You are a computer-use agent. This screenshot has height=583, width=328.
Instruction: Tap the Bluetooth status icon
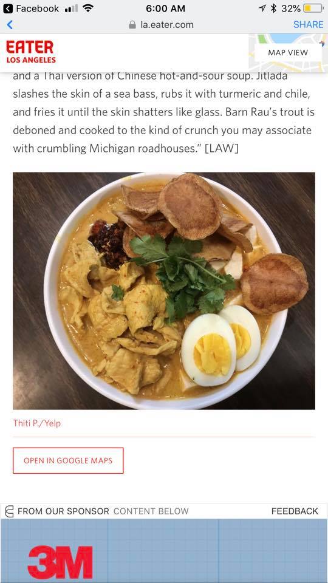pos(274,8)
